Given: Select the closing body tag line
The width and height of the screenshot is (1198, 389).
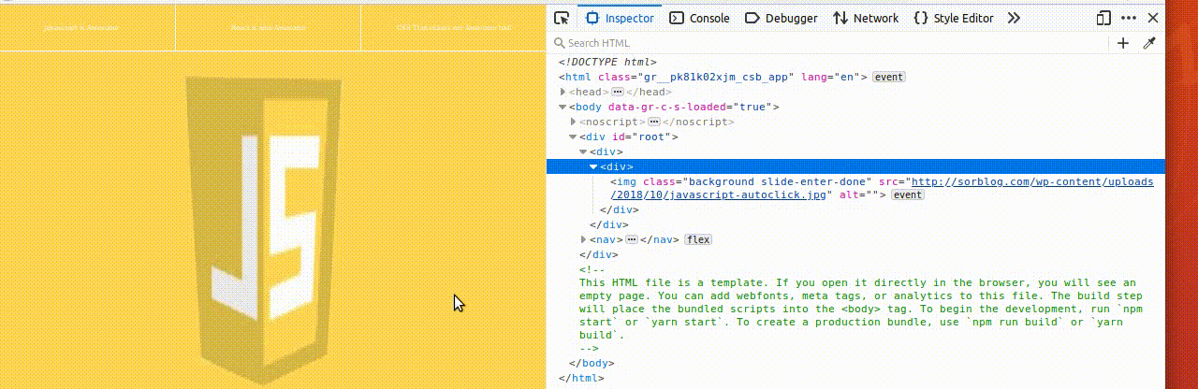Looking at the screenshot, I should (591, 363).
